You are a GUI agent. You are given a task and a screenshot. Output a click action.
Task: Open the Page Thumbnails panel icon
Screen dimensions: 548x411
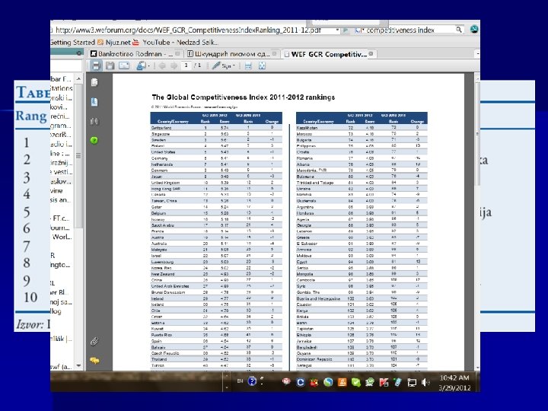click(94, 82)
